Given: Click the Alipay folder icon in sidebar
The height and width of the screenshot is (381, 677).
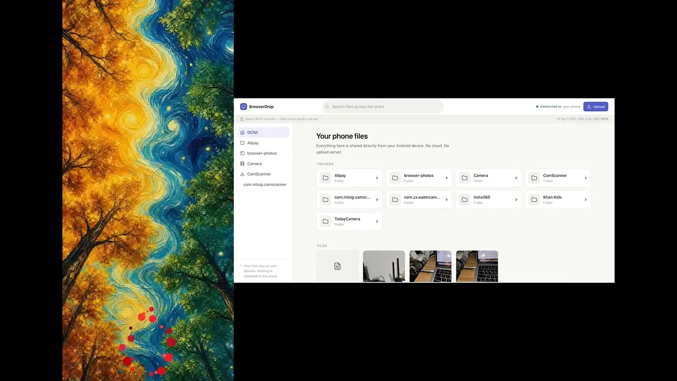Looking at the screenshot, I should (242, 143).
